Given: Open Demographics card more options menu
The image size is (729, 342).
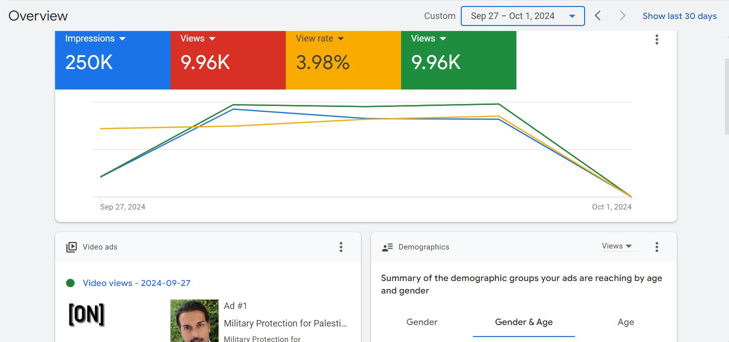Looking at the screenshot, I should pos(656,247).
